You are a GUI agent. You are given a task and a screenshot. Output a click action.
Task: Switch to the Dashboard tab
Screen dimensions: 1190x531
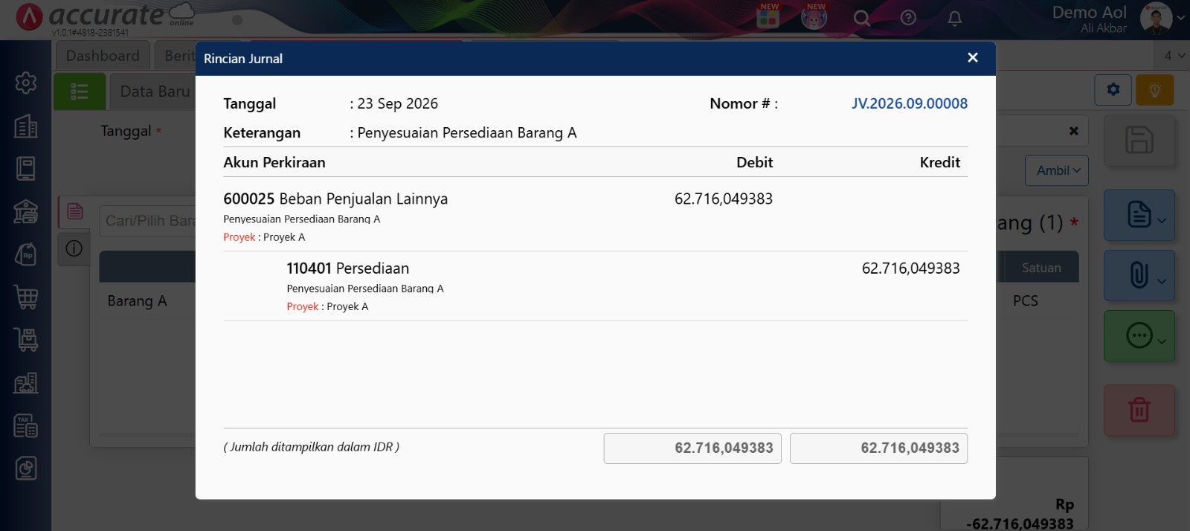[x=103, y=56]
